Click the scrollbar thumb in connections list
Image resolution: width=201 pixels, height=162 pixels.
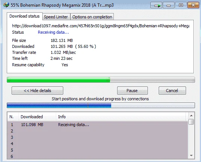tap(191, 122)
